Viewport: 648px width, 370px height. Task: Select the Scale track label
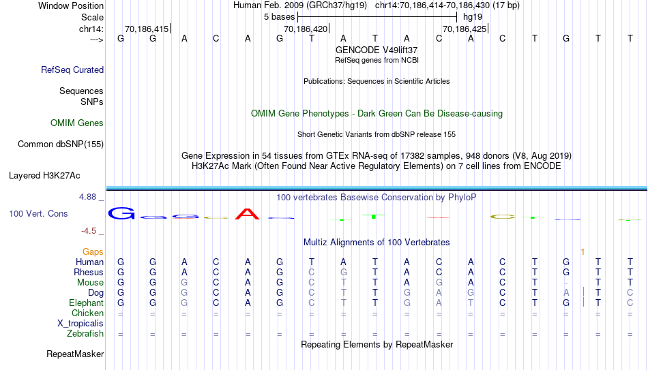(x=92, y=17)
